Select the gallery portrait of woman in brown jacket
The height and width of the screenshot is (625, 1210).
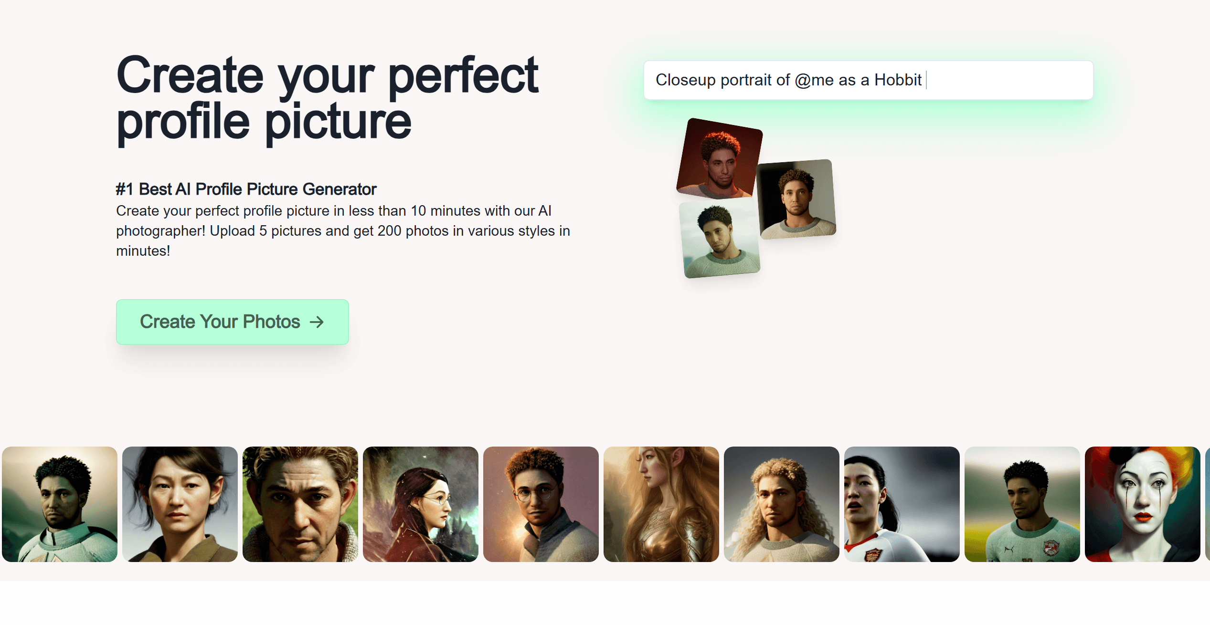click(180, 504)
